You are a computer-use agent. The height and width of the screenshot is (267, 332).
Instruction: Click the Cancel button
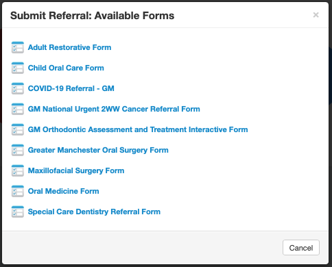301,248
